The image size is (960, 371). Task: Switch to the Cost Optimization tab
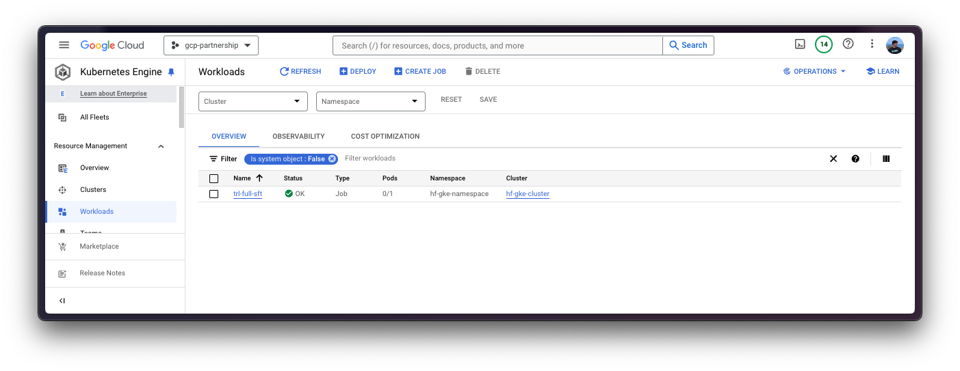pos(385,137)
